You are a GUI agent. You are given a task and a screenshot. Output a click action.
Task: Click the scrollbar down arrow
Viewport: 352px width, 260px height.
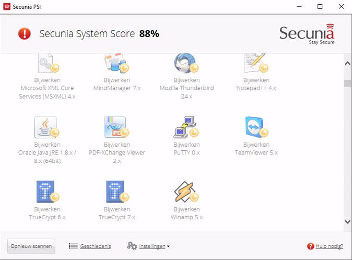coord(347,222)
